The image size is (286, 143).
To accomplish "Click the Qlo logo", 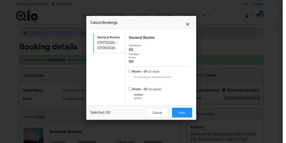I will coord(27,16).
